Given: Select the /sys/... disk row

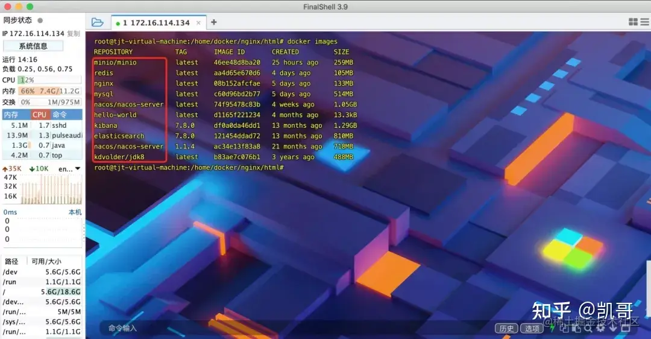Looking at the screenshot, I should pos(42,322).
